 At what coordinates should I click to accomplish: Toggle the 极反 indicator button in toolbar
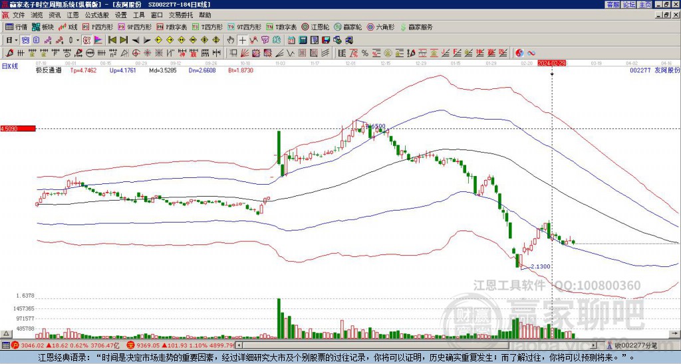[x=87, y=40]
